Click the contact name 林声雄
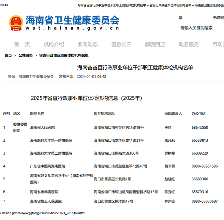 tap(170, 201)
